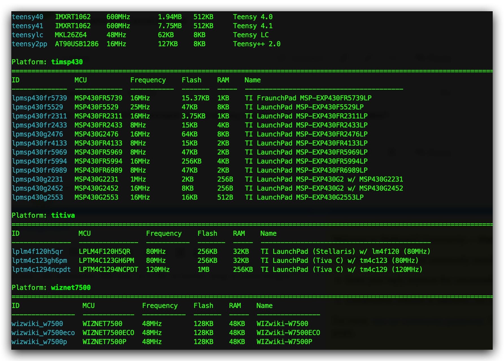Click Stellaris lm4f120 LaunchPad name
Screen dimensions: 504x361
[346, 252]
